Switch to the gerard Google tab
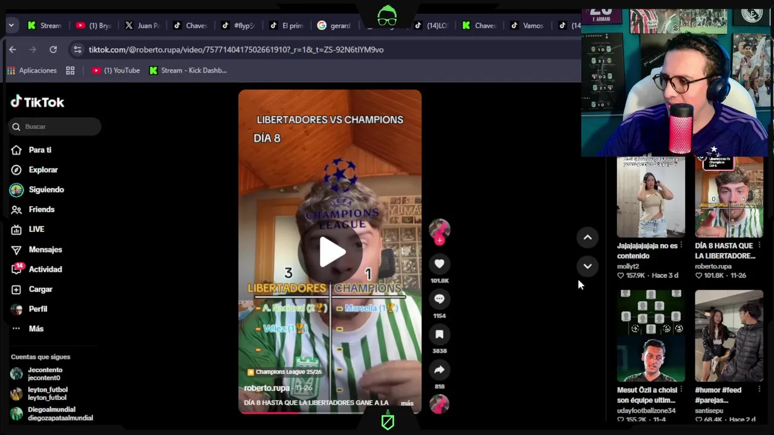The width and height of the screenshot is (774, 435). coord(334,25)
